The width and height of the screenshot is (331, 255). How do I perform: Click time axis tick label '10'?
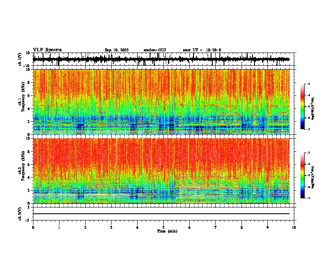294,227
